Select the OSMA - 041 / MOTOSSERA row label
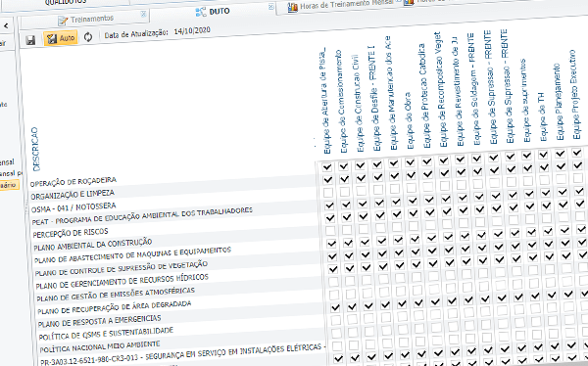The image size is (588, 366). tap(73, 207)
